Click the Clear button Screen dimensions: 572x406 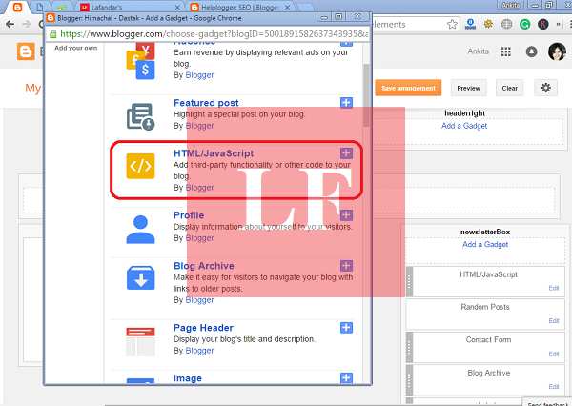(x=509, y=88)
